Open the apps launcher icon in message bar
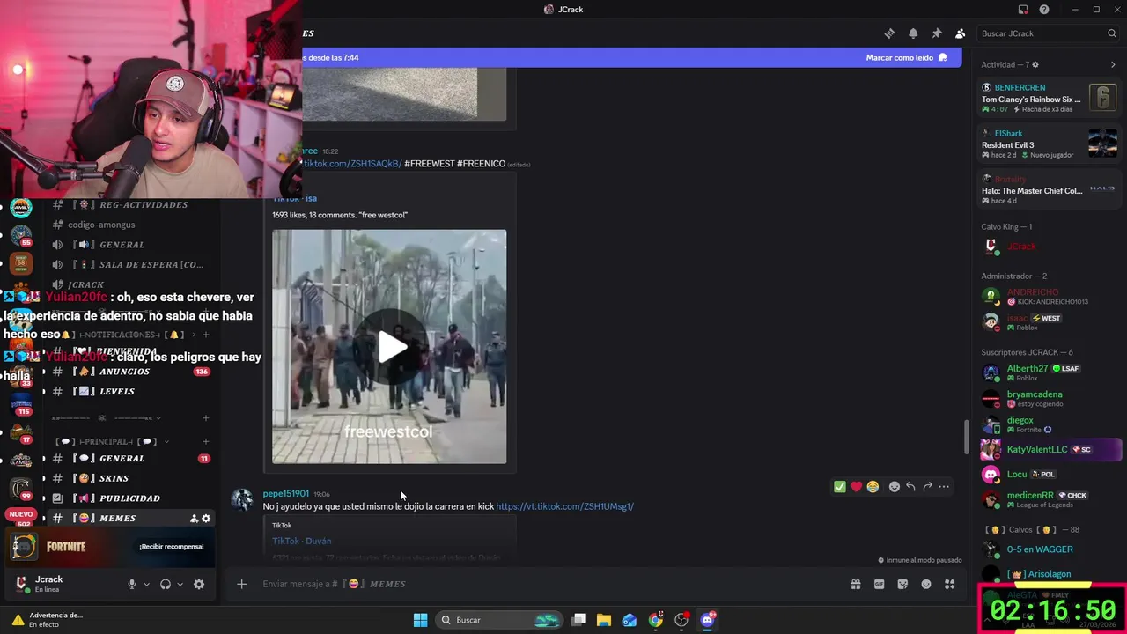 coord(949,584)
